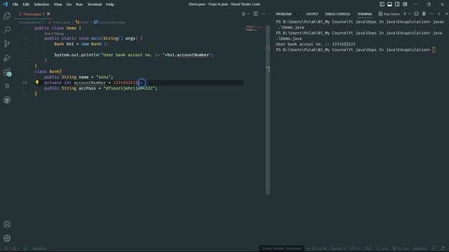This screenshot has width=449, height=252.
Task: Open the Terminal menu
Action: coord(95,4)
